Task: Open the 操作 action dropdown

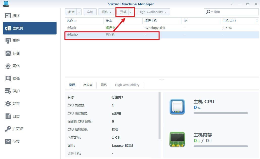Action: (106, 12)
